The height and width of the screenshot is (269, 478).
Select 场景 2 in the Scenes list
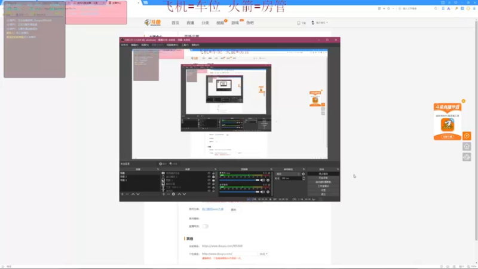pyautogui.click(x=139, y=176)
